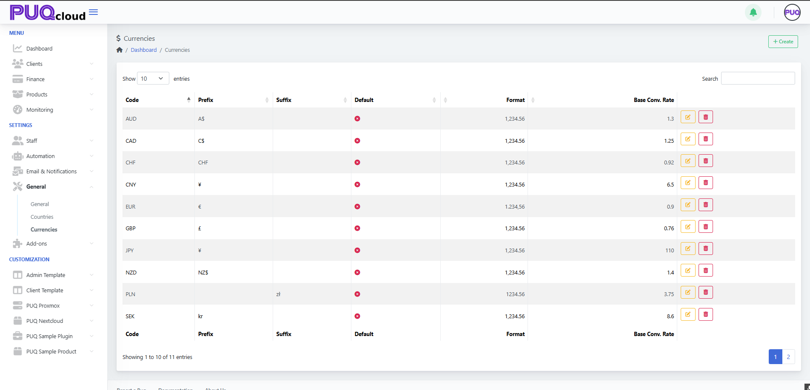Delete the EUR currency
This screenshot has height=390, width=810.
(x=706, y=205)
